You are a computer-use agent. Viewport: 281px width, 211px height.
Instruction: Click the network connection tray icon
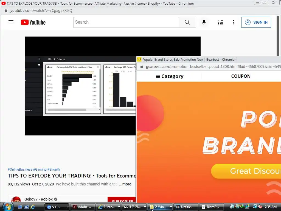(255, 207)
